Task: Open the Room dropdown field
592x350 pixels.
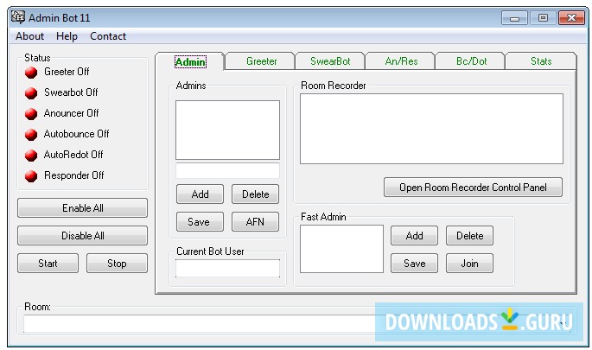Action: click(x=297, y=324)
